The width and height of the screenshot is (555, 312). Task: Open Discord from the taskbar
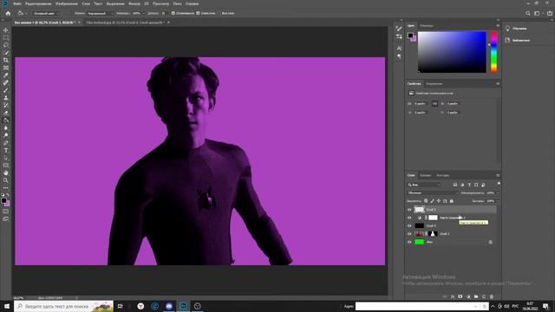(169, 306)
